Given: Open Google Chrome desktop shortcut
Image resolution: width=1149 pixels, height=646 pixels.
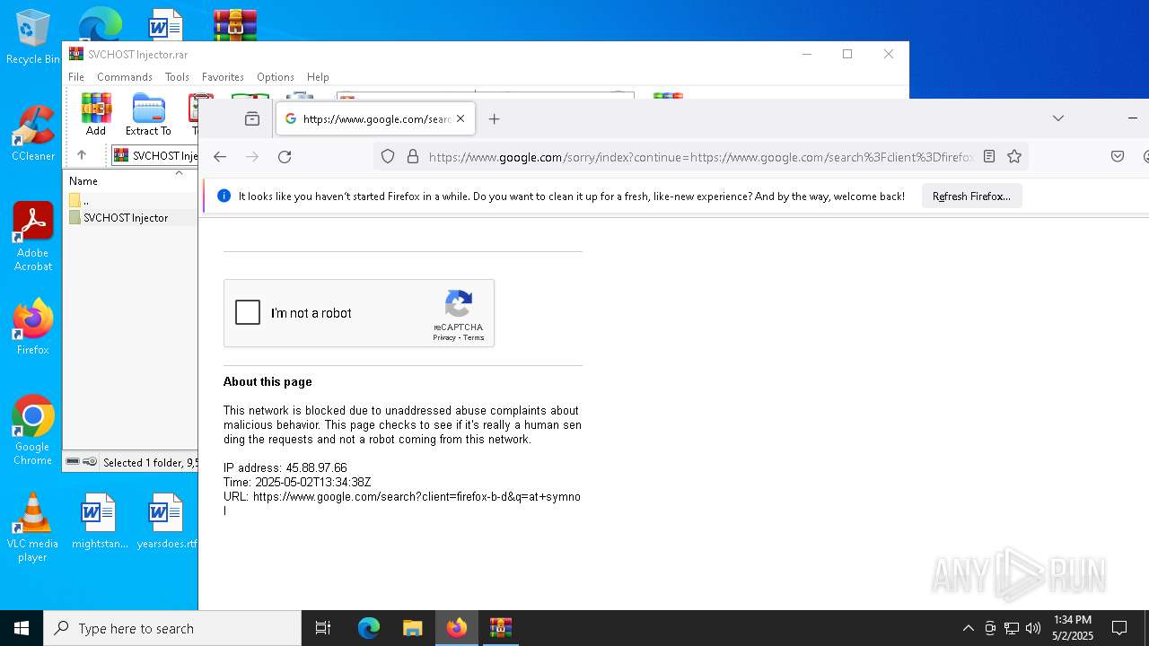Looking at the screenshot, I should (x=32, y=431).
